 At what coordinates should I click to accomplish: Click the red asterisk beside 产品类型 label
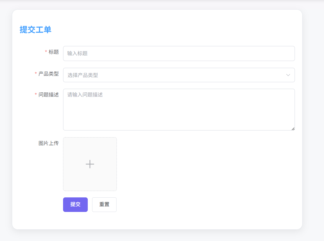(x=36, y=74)
